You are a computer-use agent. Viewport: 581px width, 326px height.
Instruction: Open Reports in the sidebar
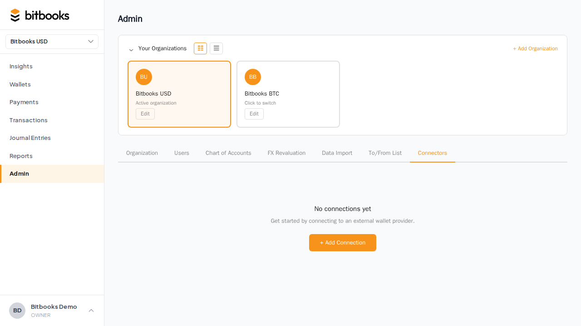point(52,156)
